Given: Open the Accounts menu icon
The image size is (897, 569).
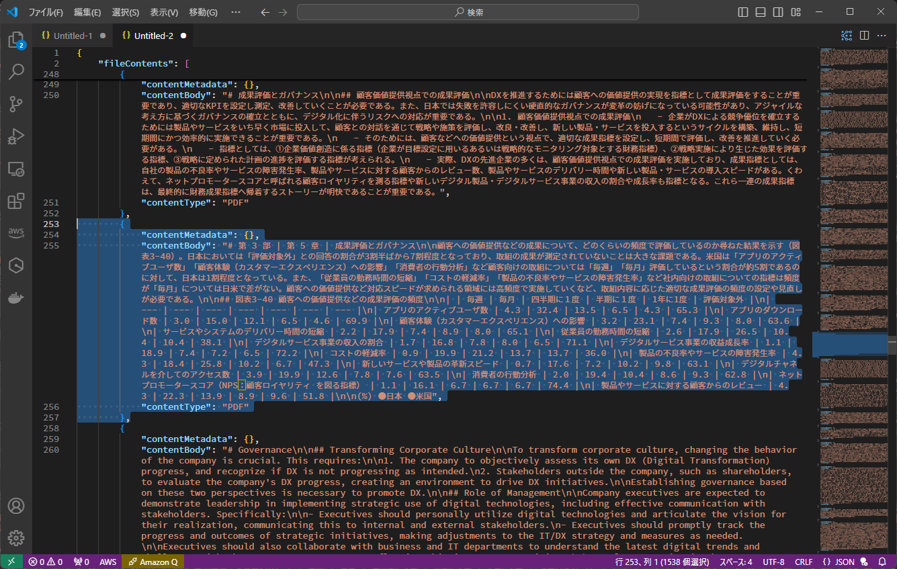Looking at the screenshot, I should tap(16, 506).
